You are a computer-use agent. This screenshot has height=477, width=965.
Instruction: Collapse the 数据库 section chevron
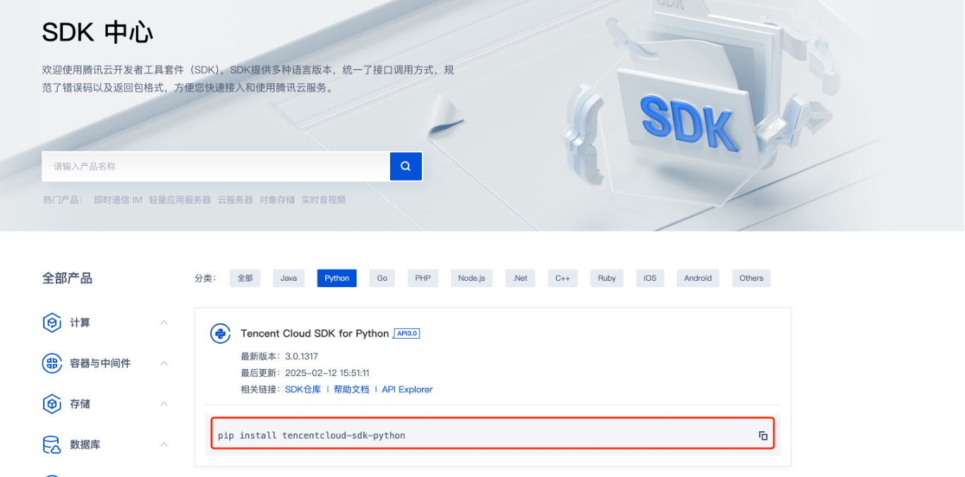click(x=164, y=445)
